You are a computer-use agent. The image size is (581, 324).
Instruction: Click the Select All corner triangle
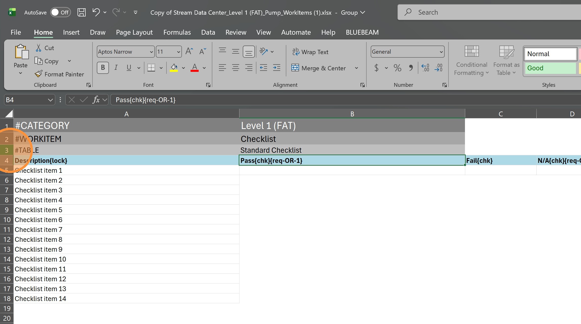pos(9,114)
